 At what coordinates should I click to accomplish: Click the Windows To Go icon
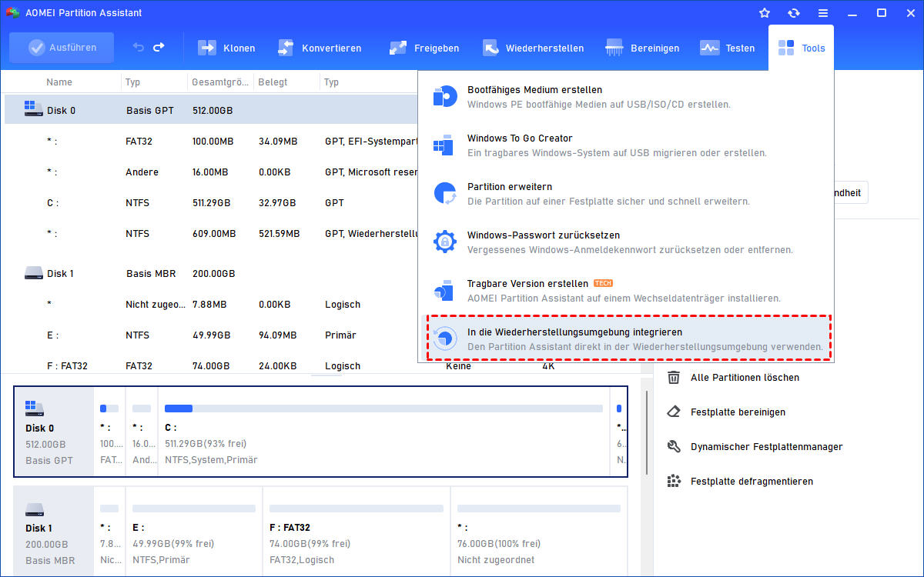point(444,145)
